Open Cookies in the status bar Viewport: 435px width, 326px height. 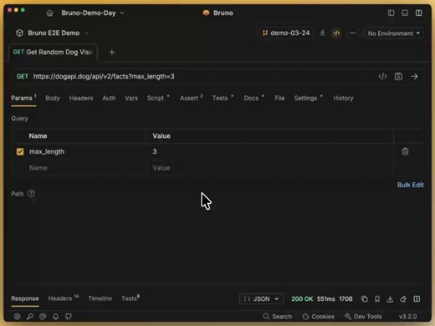click(318, 317)
